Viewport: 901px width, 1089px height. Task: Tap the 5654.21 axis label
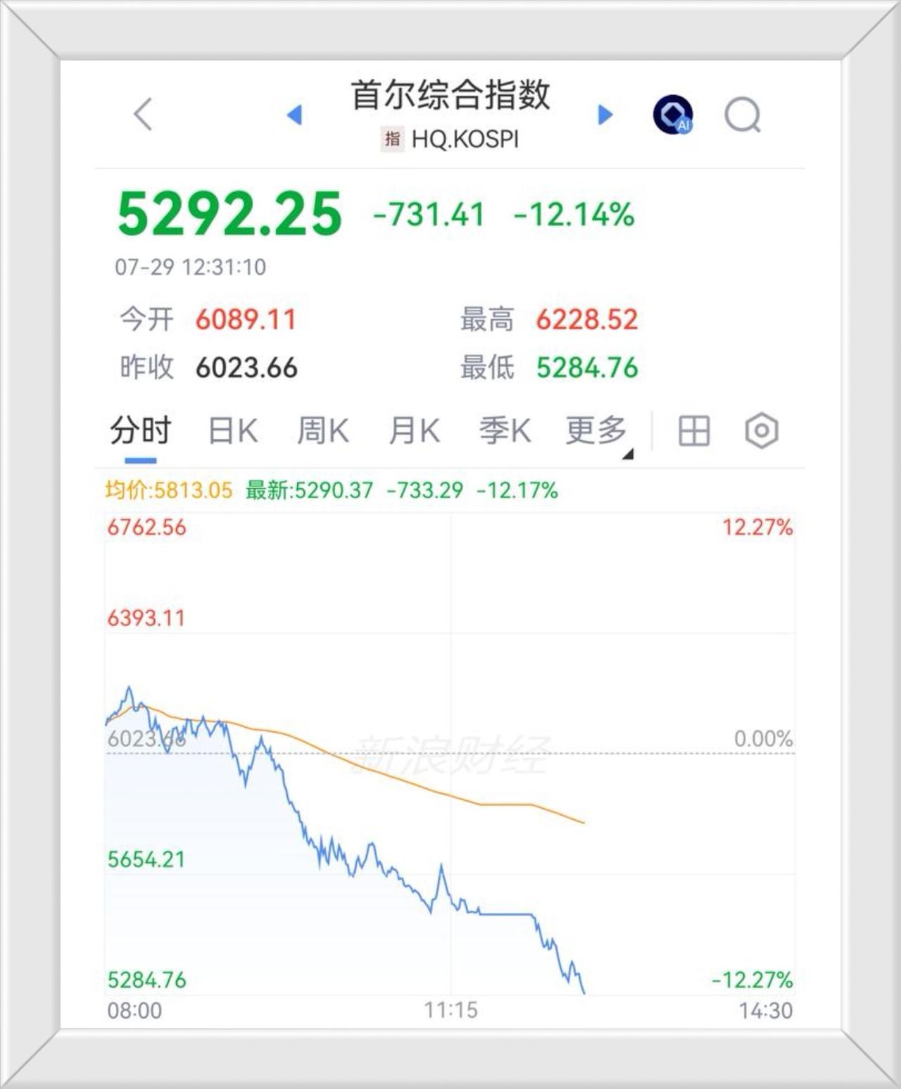pos(146,859)
